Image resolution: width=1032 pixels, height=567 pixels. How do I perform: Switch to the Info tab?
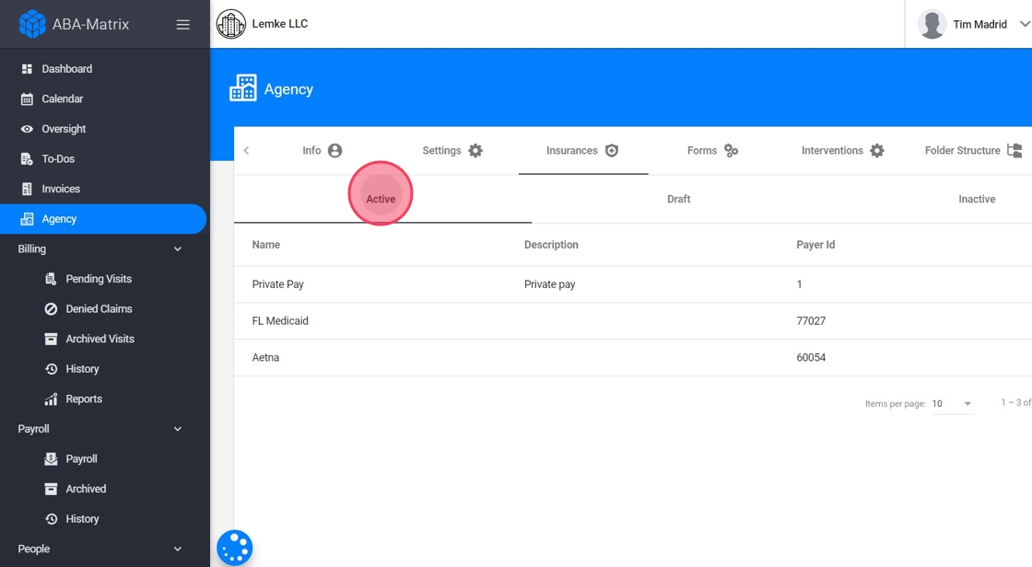pos(322,151)
